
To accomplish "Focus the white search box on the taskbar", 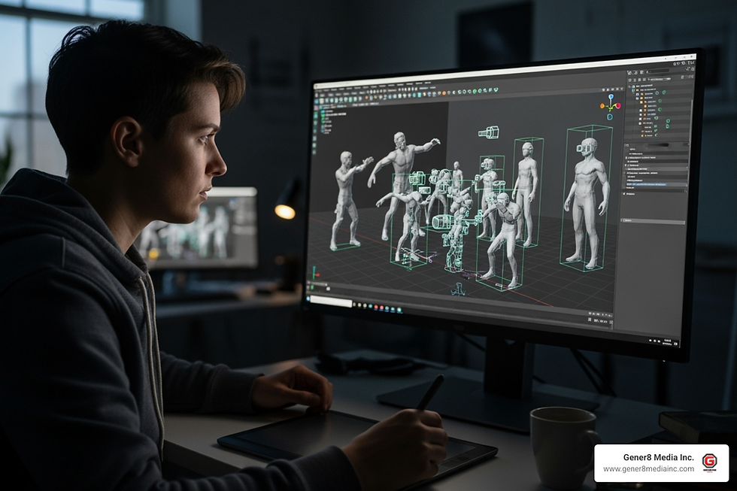I will coord(332,301).
